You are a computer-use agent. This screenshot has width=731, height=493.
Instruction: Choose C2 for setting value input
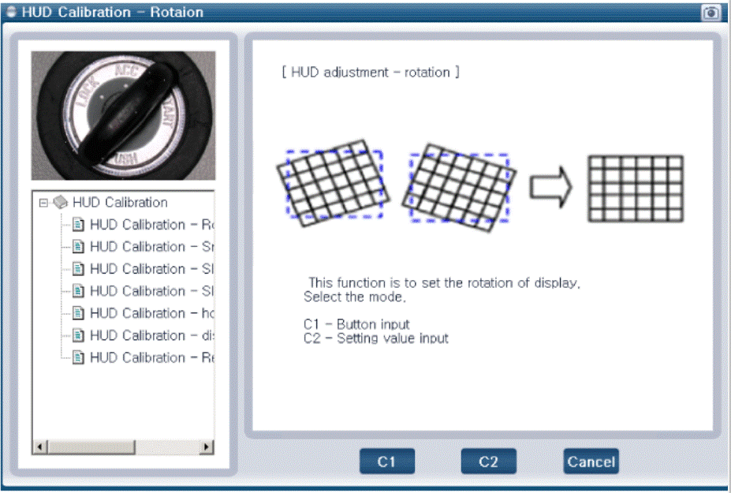click(489, 461)
